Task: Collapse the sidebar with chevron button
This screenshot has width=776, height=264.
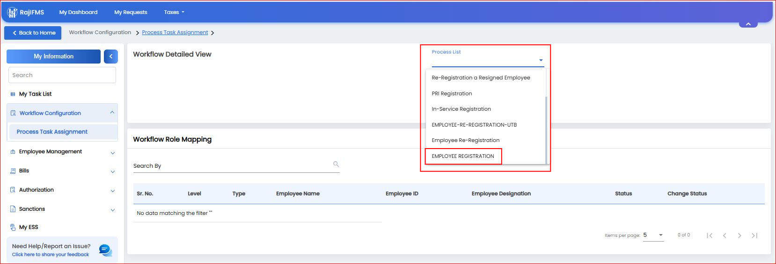Action: pyautogui.click(x=111, y=57)
